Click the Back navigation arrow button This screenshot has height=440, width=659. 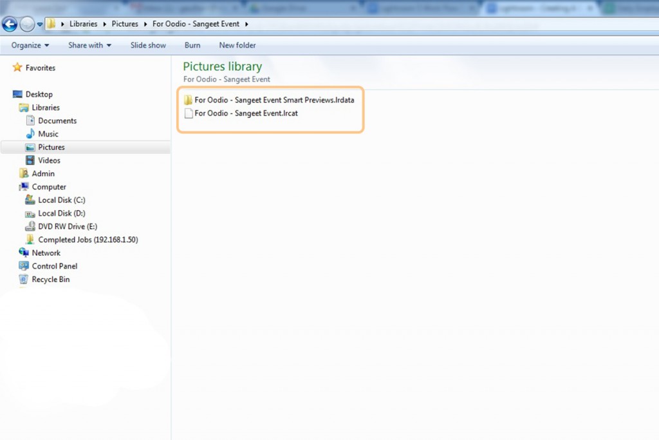[x=10, y=24]
